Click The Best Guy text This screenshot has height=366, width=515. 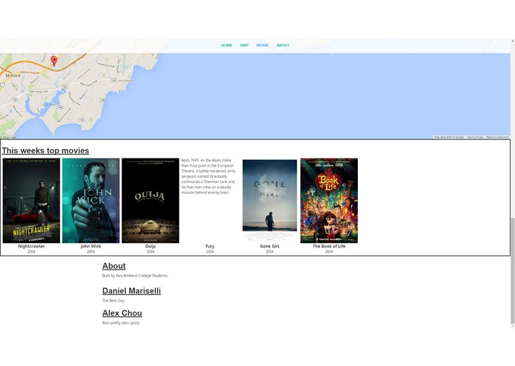pyautogui.click(x=113, y=301)
